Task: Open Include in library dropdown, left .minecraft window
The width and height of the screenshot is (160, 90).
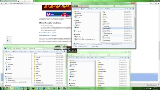Action: point(23,51)
